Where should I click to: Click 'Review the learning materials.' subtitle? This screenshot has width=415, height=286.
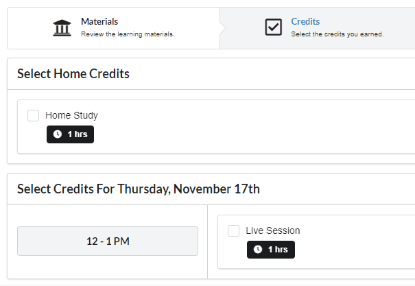128,34
